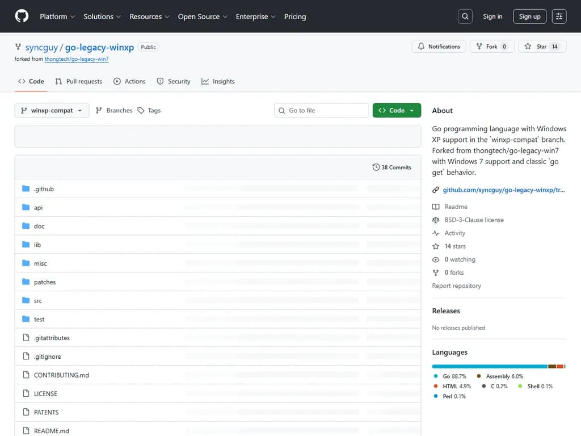
Task: Open the .github folder
Action: click(x=44, y=189)
